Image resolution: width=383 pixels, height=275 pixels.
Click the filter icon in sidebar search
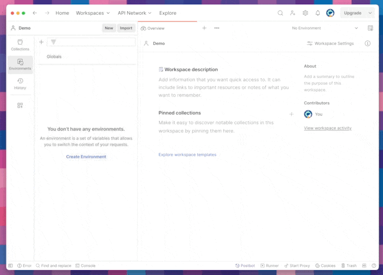point(53,42)
